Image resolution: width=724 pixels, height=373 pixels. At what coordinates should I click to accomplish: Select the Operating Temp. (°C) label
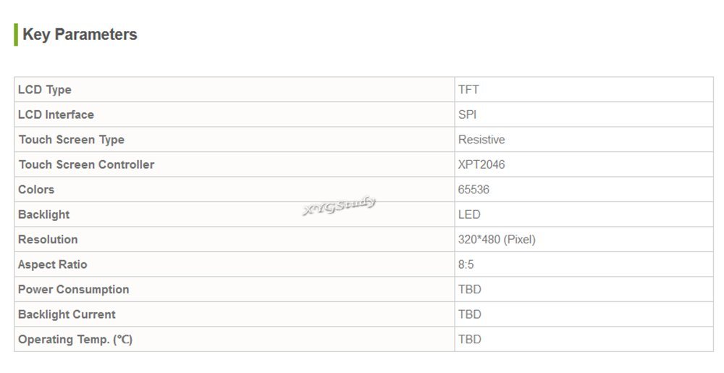tap(75, 339)
